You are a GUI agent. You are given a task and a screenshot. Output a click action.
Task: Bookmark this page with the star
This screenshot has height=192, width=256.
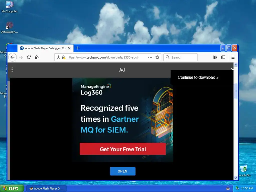pyautogui.click(x=157, y=57)
